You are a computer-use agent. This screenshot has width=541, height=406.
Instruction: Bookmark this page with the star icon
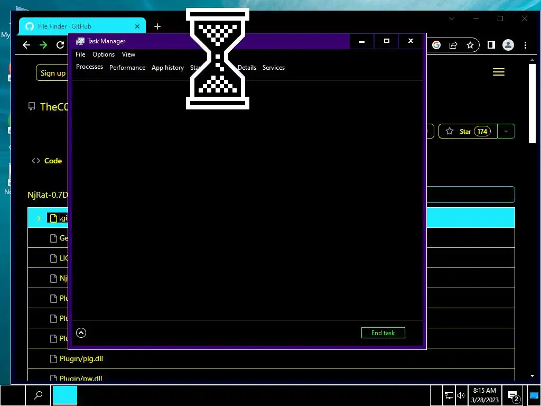click(470, 45)
